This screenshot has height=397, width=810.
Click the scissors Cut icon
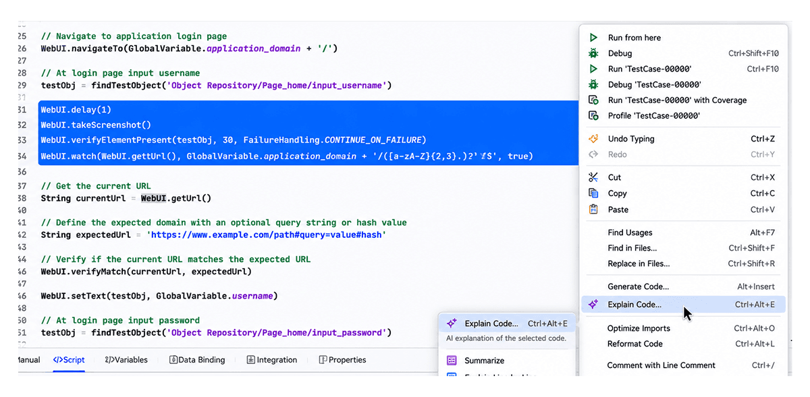coord(593,177)
